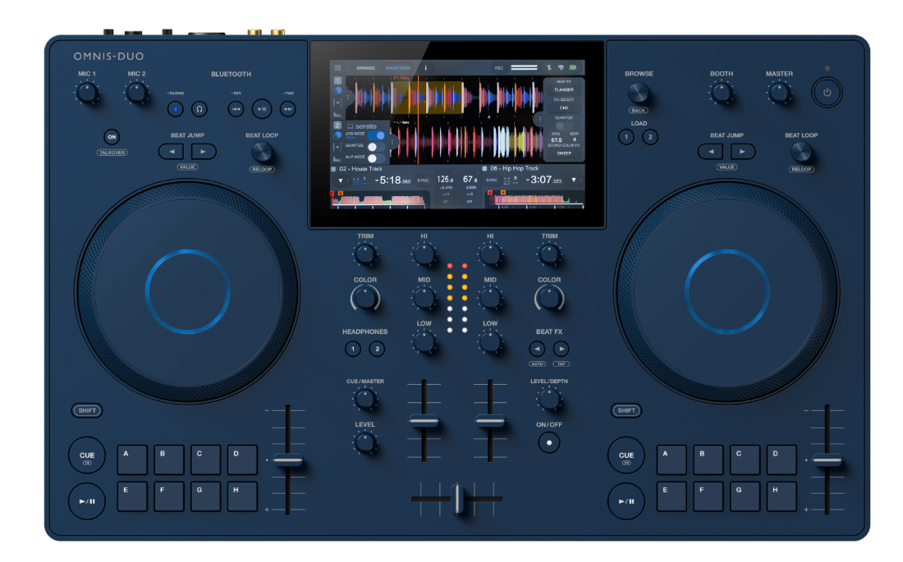Tap the battery indicator on screen

[x=573, y=67]
